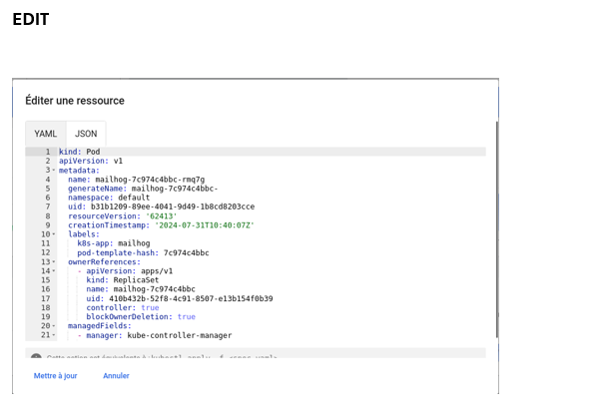This screenshot has height=420, width=607.
Task: Collapse the metadata section fold arrow
Action: click(x=53, y=171)
